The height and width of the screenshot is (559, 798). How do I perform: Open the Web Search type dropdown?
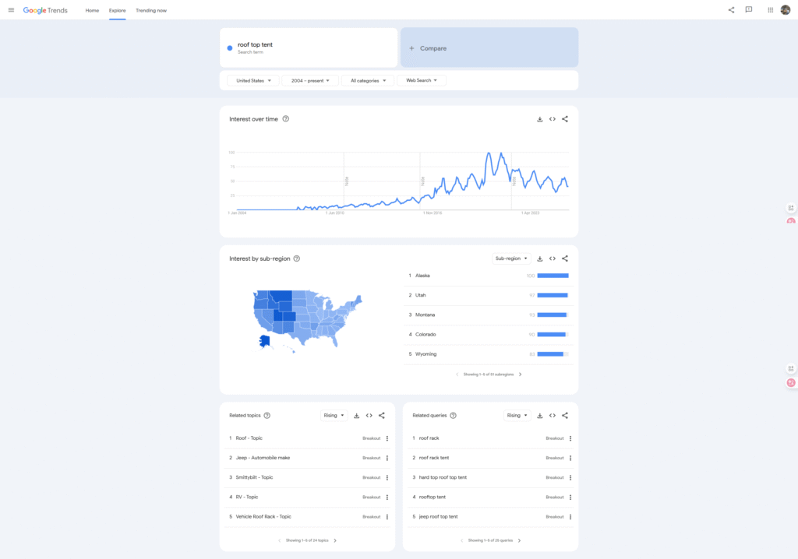tap(422, 80)
